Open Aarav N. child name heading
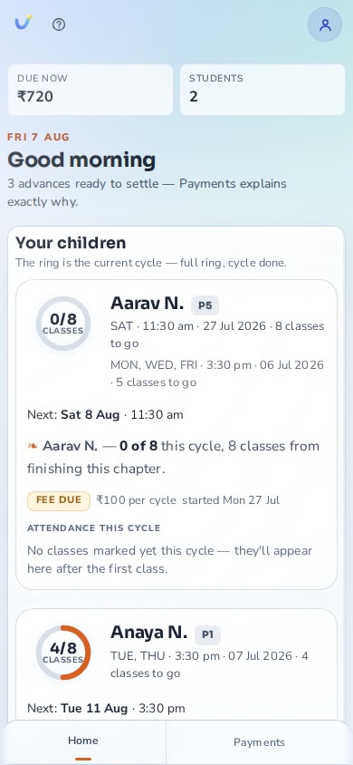Image resolution: width=353 pixels, height=765 pixels. pos(147,304)
